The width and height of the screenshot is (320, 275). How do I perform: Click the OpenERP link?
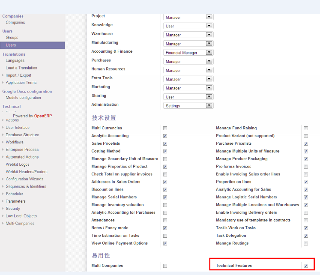coord(43,116)
